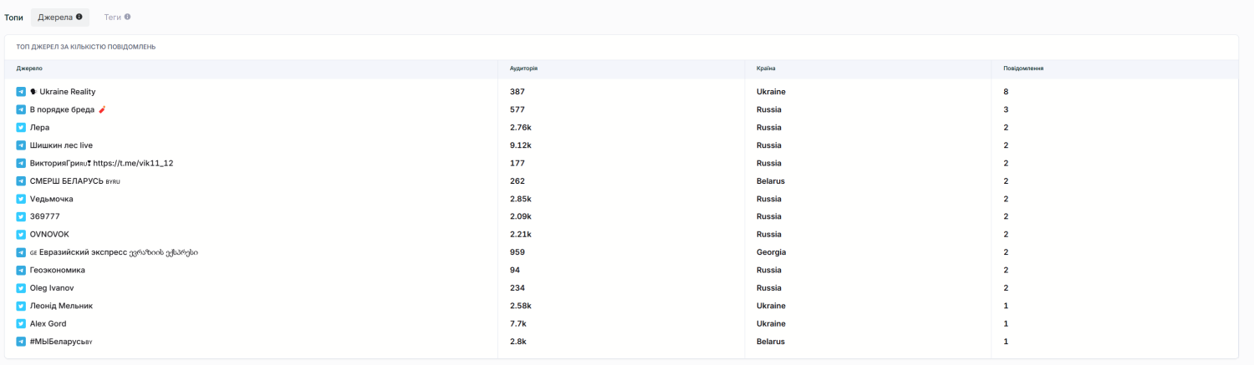This screenshot has width=1254, height=365.
Task: Click the Країна column header
Action: (x=766, y=68)
